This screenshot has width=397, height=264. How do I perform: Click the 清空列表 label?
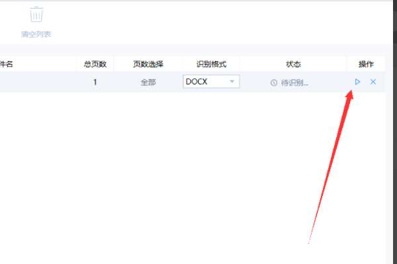pos(36,34)
